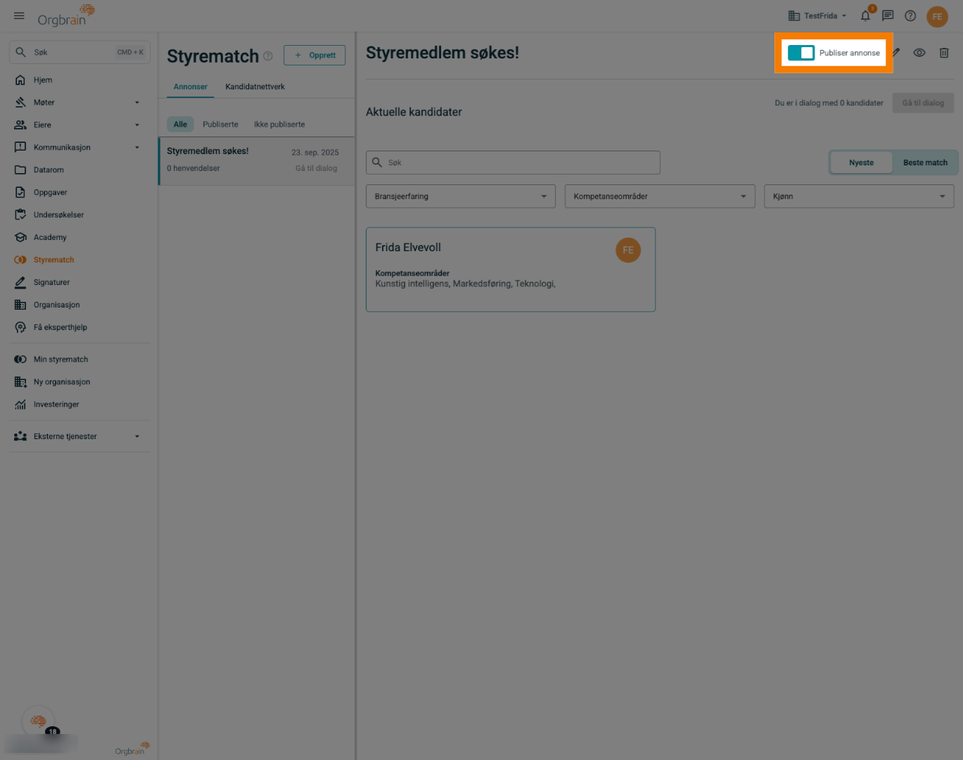Screen dimensions: 963x760
Task: Expand the Eiere submenu arrow
Action: [x=137, y=125]
